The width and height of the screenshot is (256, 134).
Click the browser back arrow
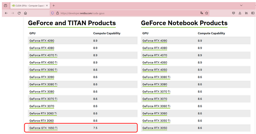coord(6,13)
